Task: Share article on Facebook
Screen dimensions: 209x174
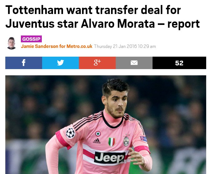Action: (24, 63)
